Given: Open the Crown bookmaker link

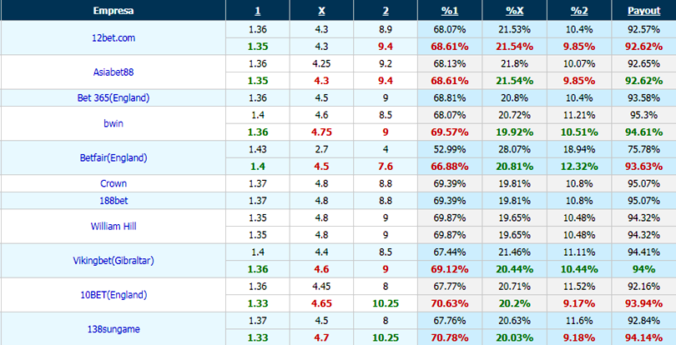Looking at the screenshot, I should [x=114, y=183].
